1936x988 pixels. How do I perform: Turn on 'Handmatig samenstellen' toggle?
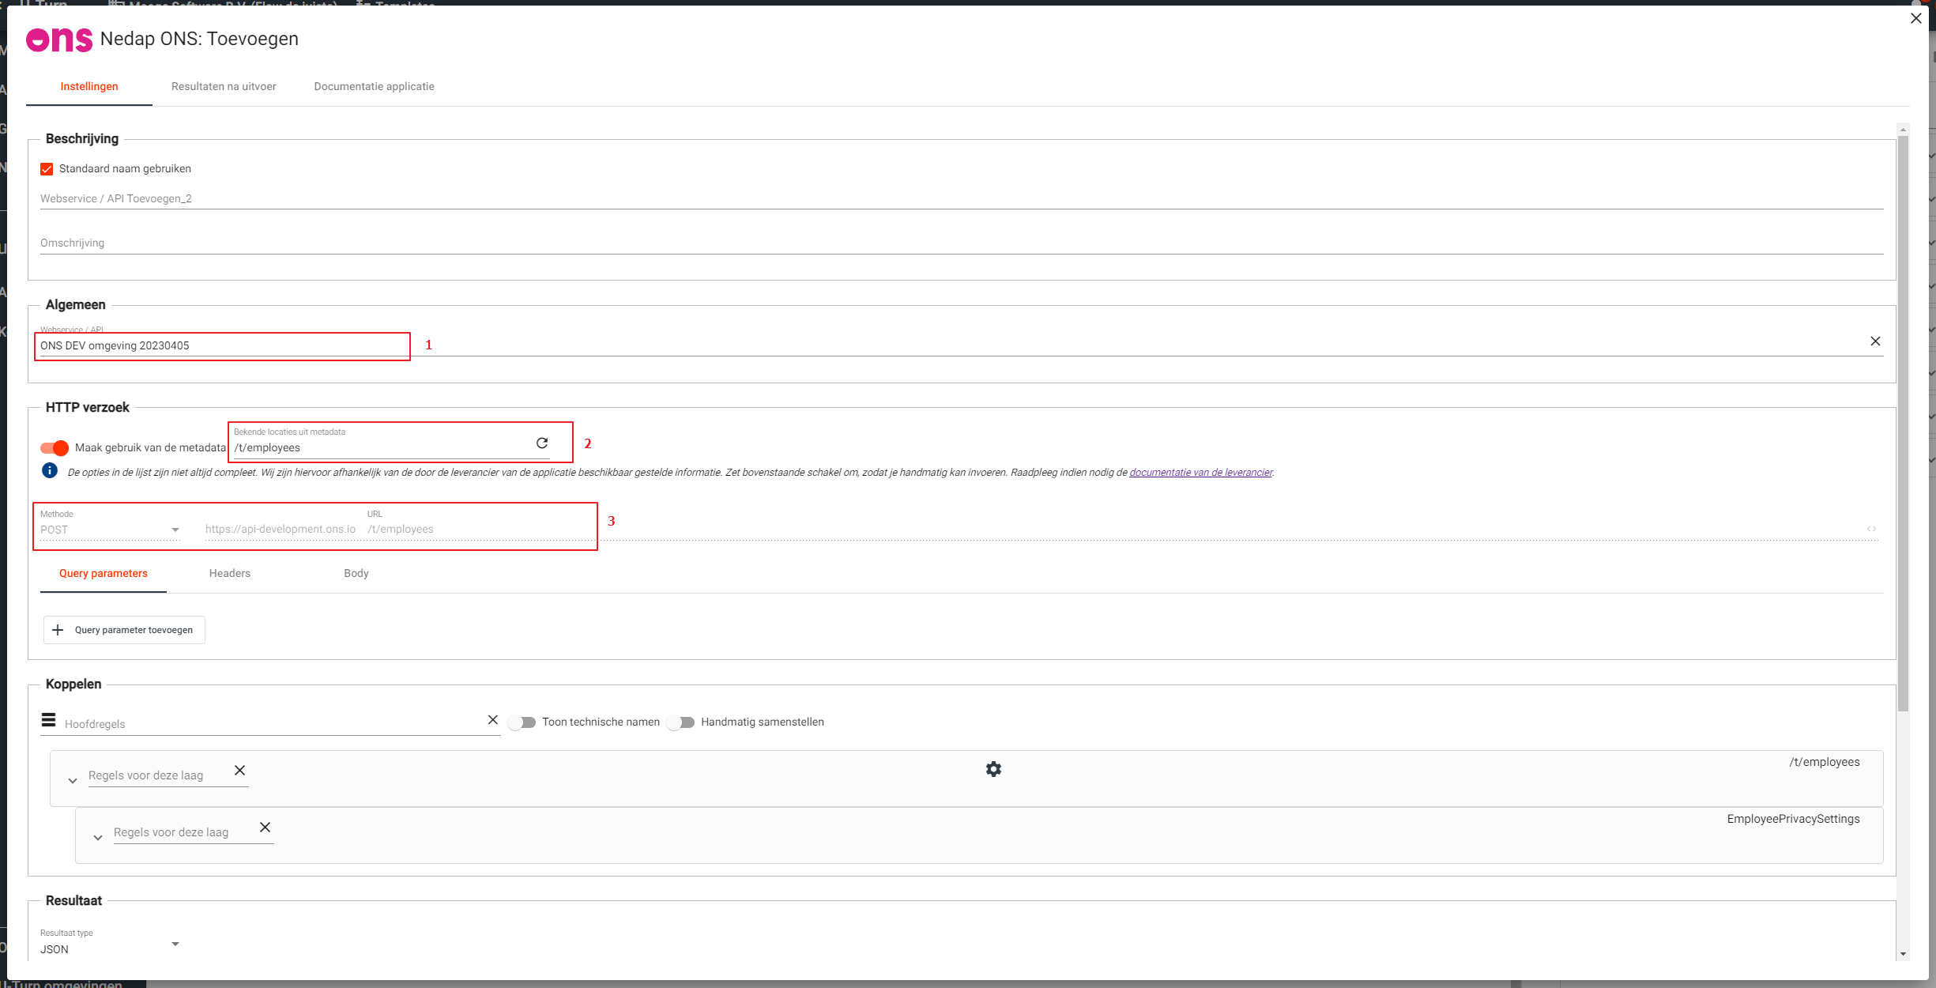681,722
